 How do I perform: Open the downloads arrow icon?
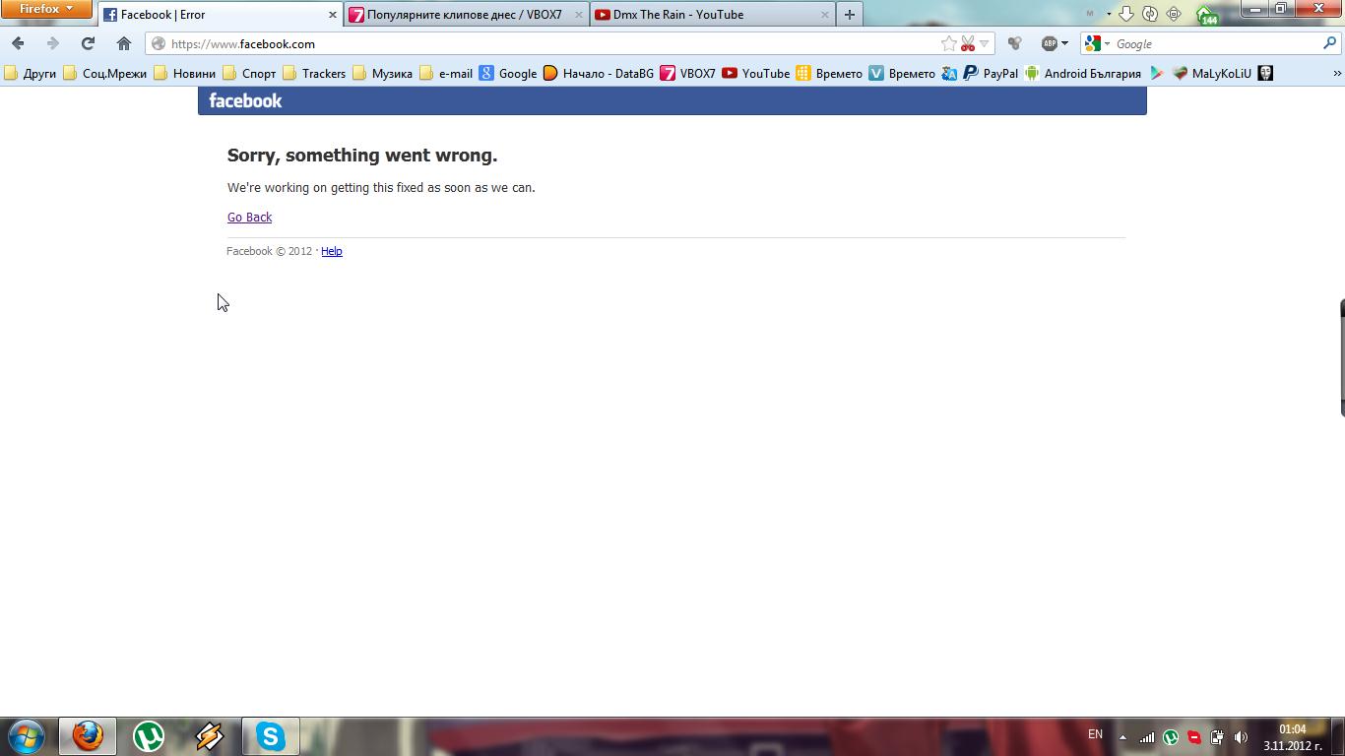(1126, 14)
